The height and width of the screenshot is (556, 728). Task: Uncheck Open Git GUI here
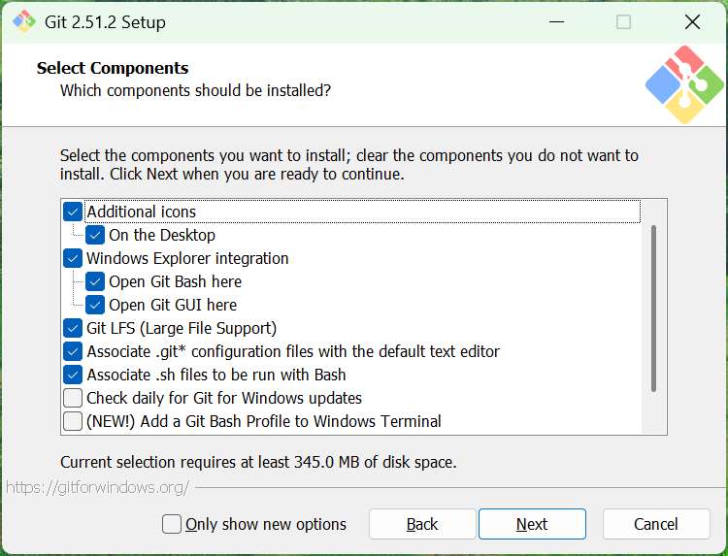(x=95, y=305)
